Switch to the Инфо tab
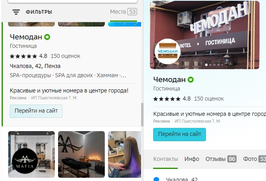The width and height of the screenshot is (266, 181). (x=192, y=159)
